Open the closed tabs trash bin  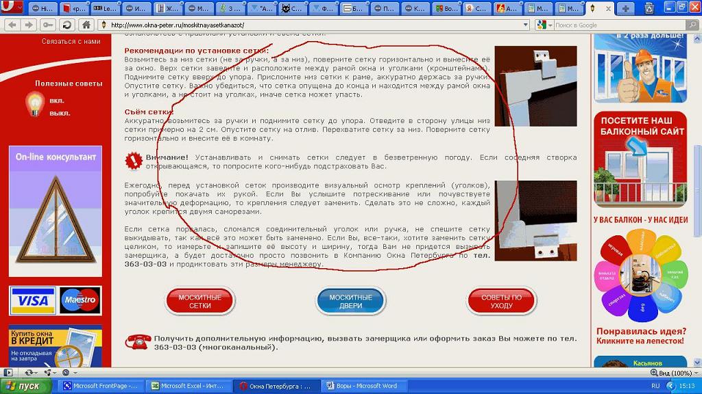[x=650, y=8]
